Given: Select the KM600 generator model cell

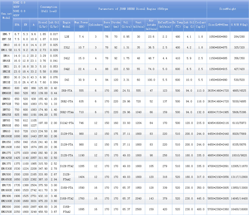Looking at the screenshot, I should pyautogui.click(x=6, y=88).
